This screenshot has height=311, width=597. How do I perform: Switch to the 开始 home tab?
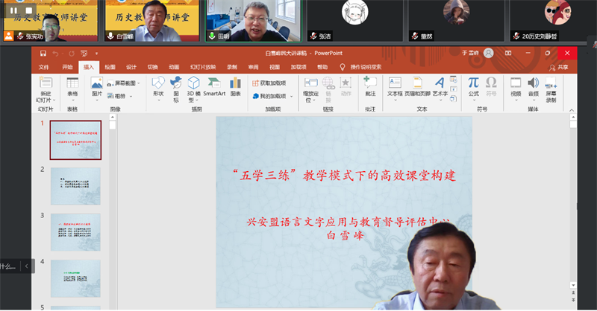[x=67, y=67]
